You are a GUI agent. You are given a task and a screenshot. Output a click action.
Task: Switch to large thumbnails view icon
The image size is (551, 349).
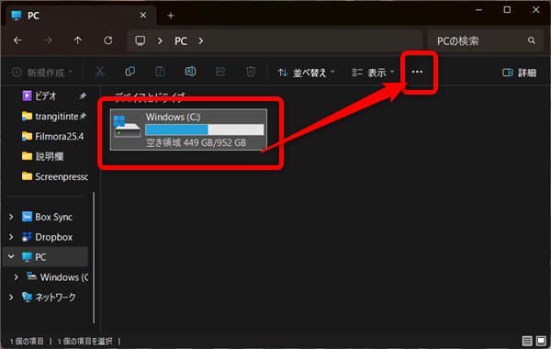[x=541, y=341]
